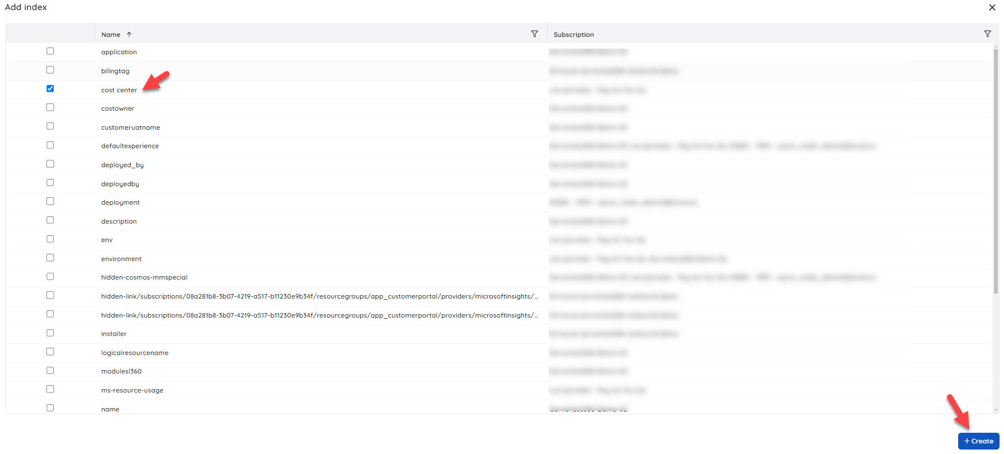Screen dimensions: 1004x454
Task: Close the Add index dialog
Action: pos(992,7)
